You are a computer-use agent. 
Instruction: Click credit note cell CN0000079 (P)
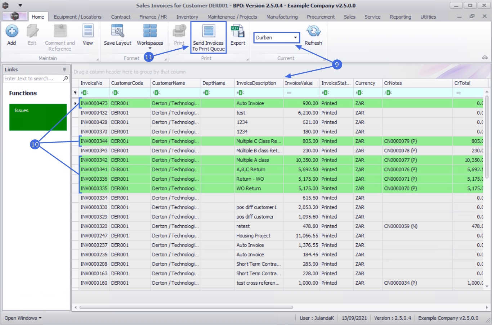click(417, 141)
